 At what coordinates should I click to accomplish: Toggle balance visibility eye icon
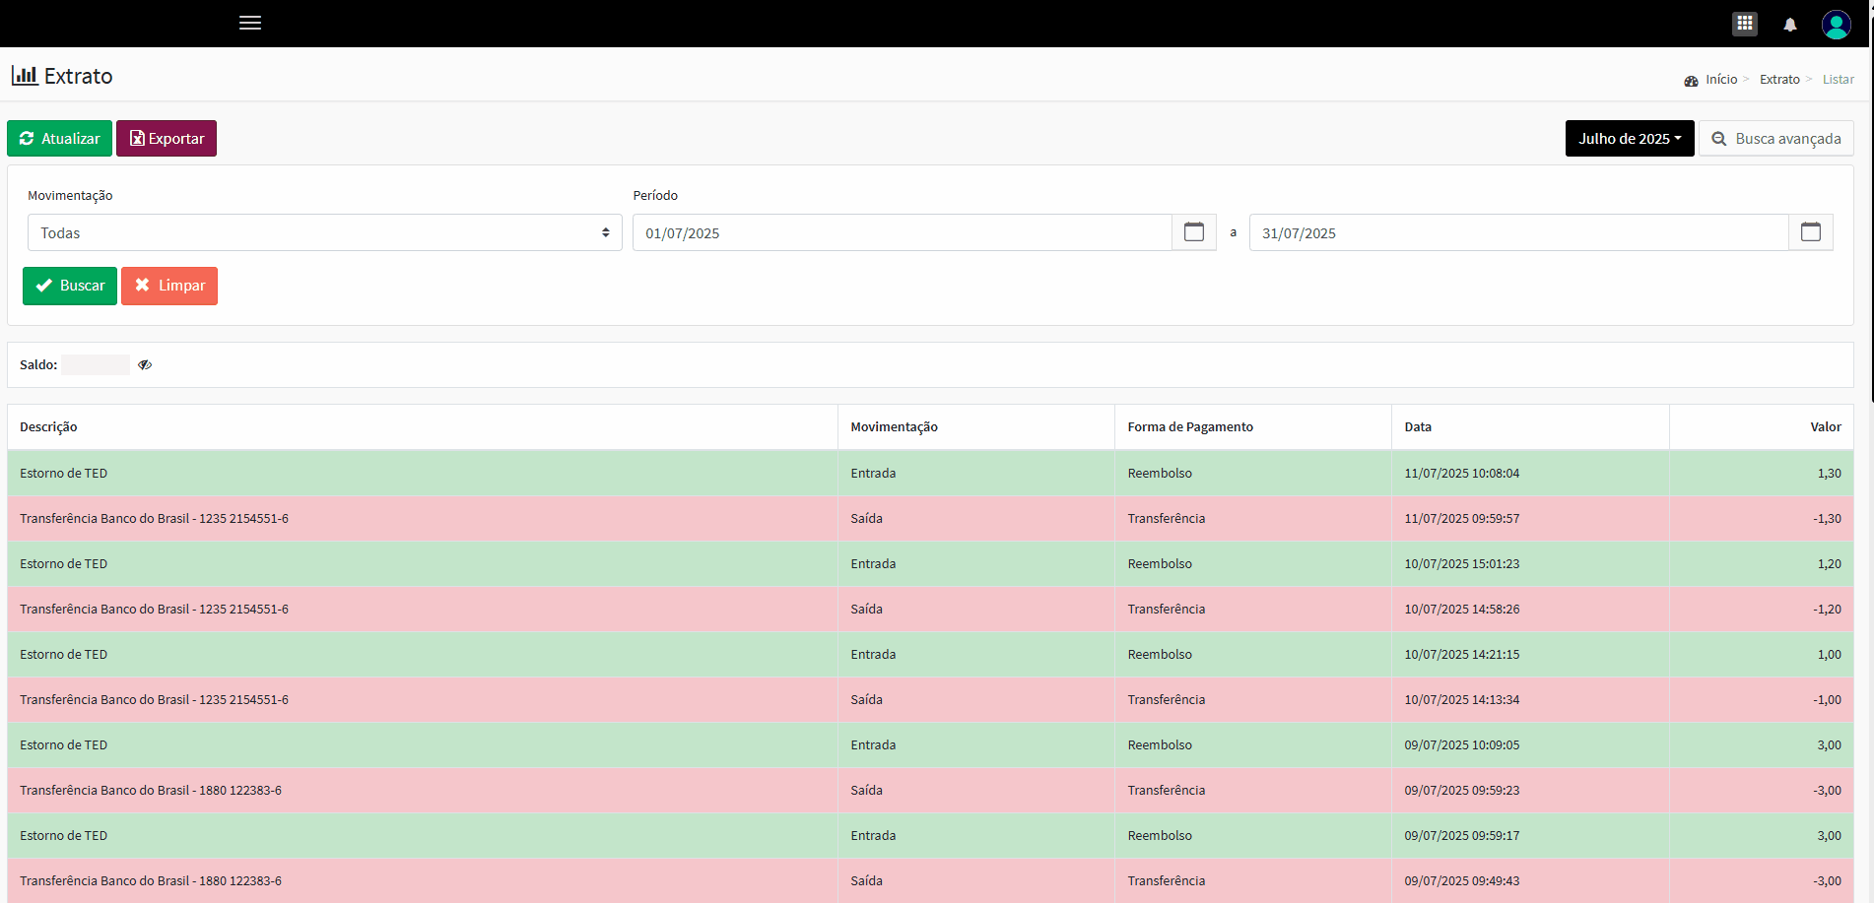point(145,365)
